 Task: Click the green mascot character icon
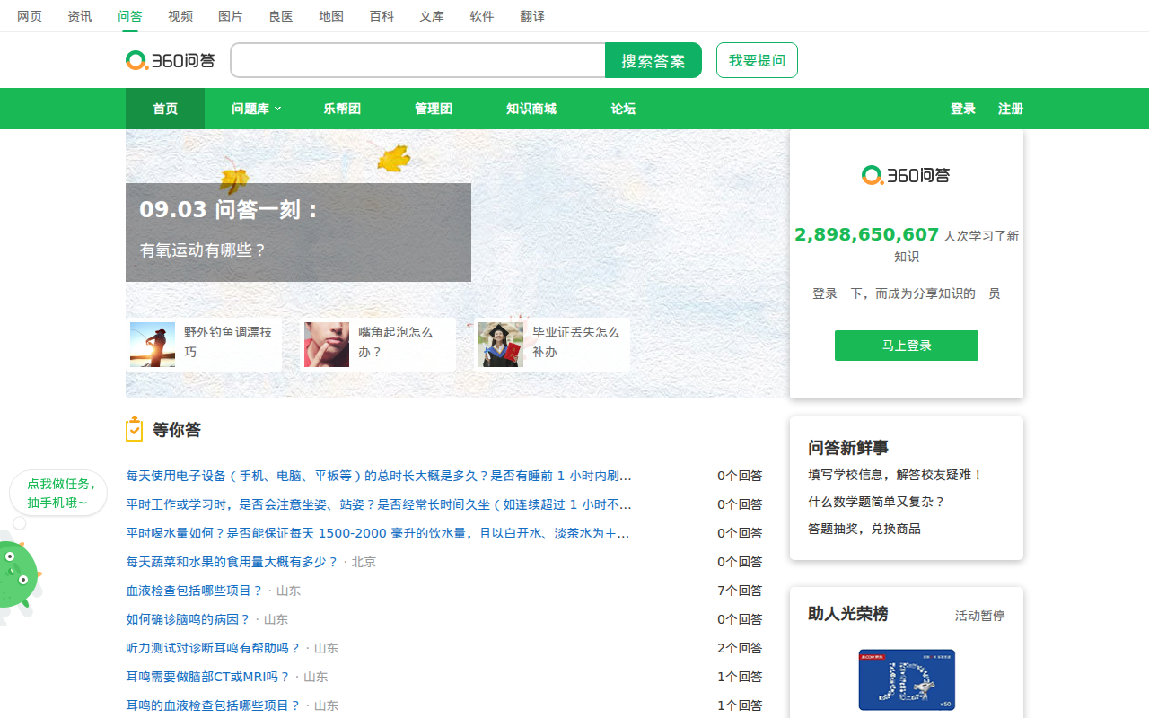pyautogui.click(x=18, y=574)
